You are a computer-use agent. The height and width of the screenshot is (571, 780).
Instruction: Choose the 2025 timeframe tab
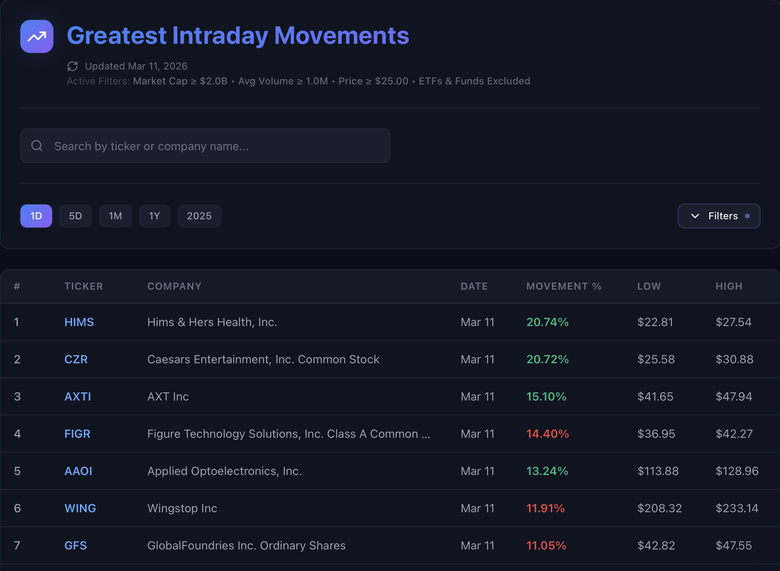tap(199, 216)
